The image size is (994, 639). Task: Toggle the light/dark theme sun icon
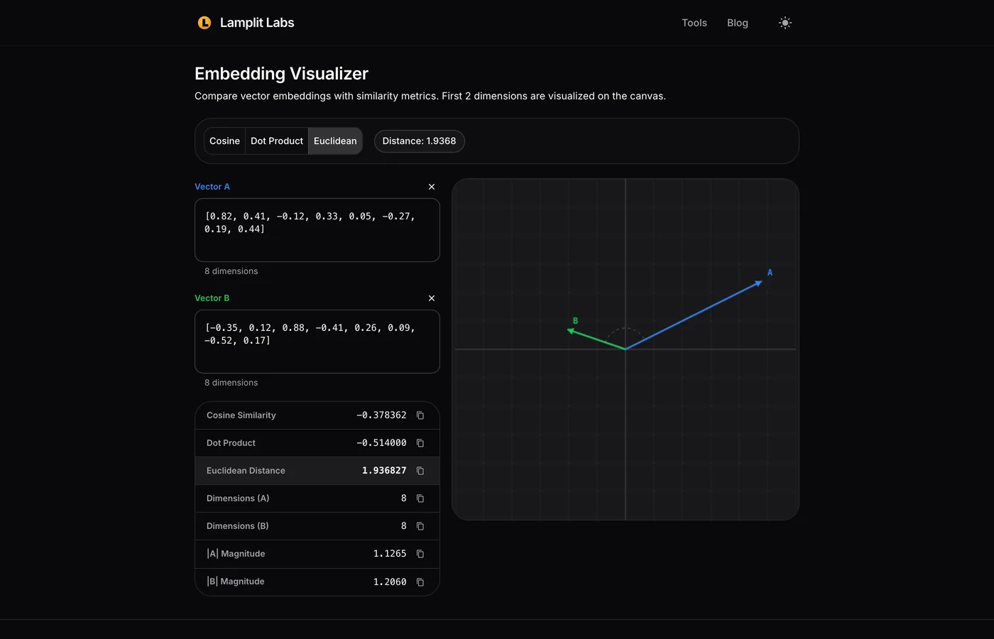[785, 23]
